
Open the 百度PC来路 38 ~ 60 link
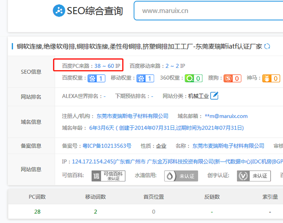click(x=104, y=66)
